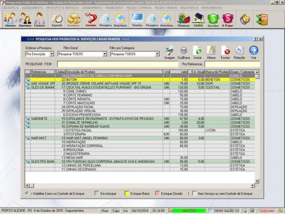285x214 pixels.
Task: Click the green Receber dollar icon
Action: 213,19
